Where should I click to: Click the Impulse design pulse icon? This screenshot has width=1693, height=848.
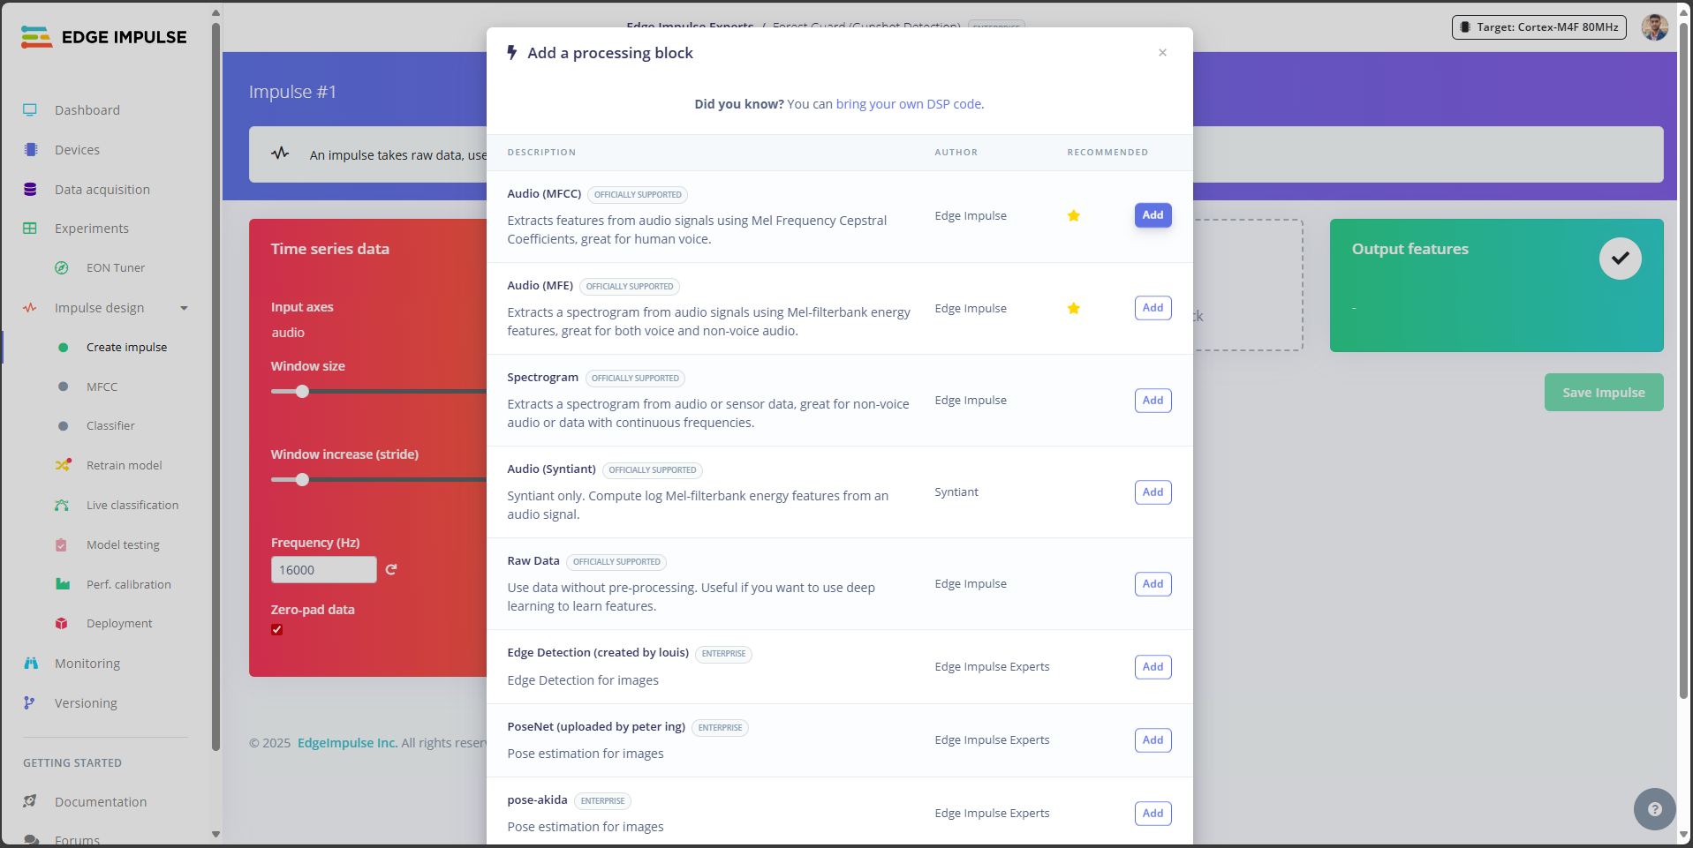(x=30, y=308)
